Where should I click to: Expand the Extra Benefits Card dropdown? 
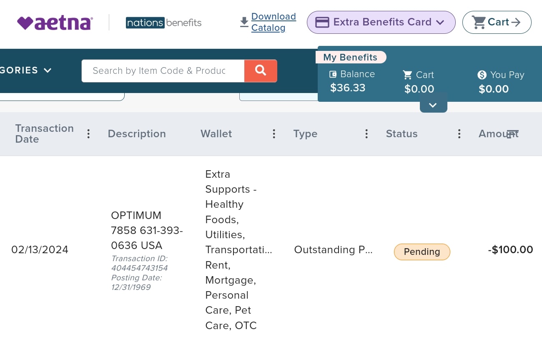(381, 22)
